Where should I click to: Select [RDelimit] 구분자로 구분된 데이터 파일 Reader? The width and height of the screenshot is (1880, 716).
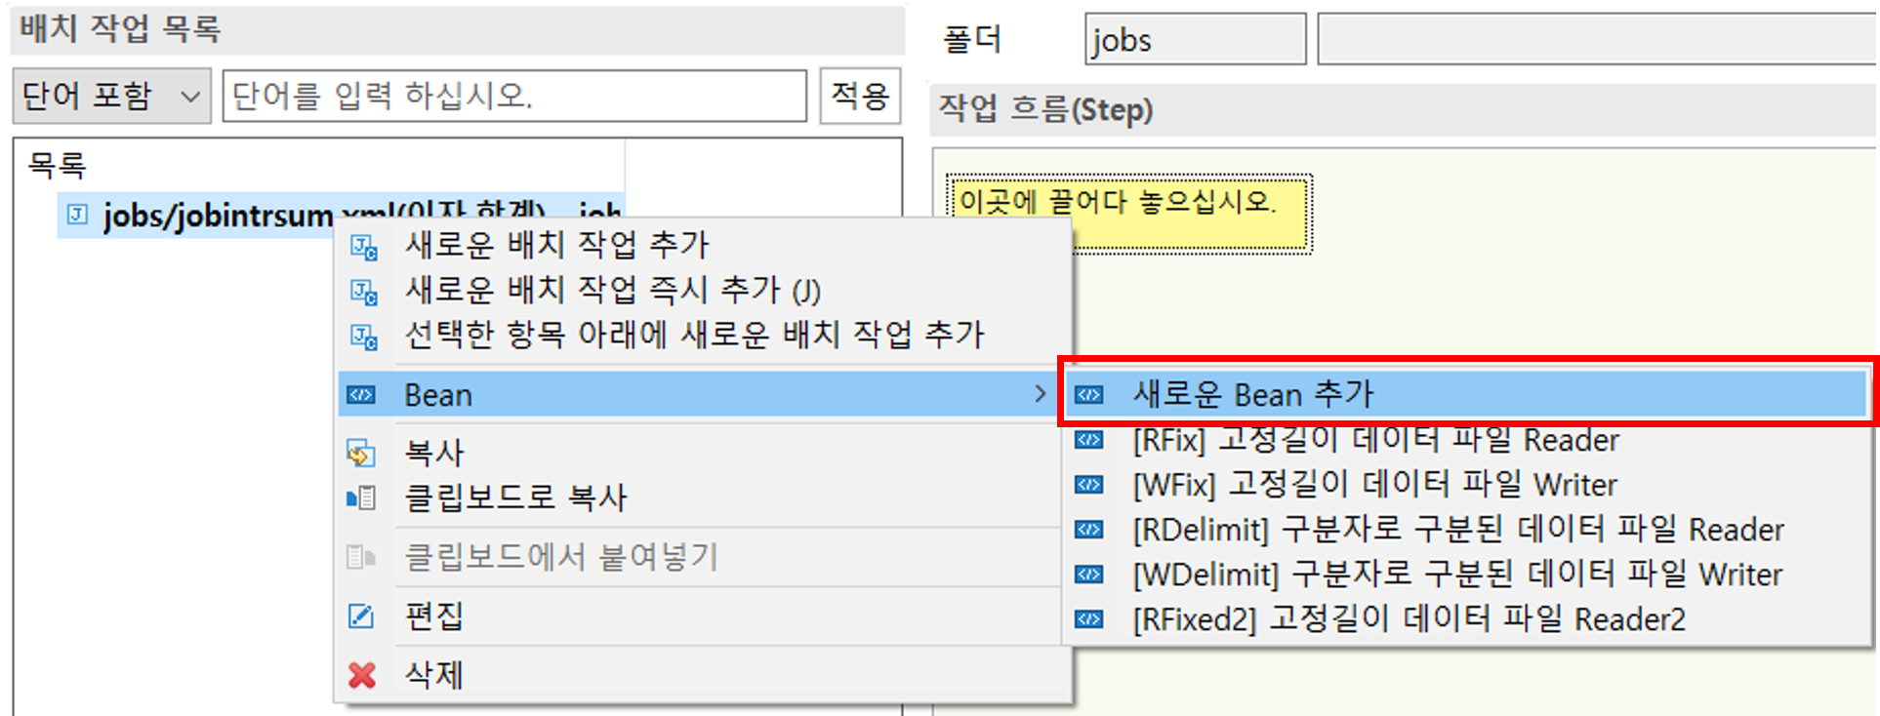tap(1457, 530)
